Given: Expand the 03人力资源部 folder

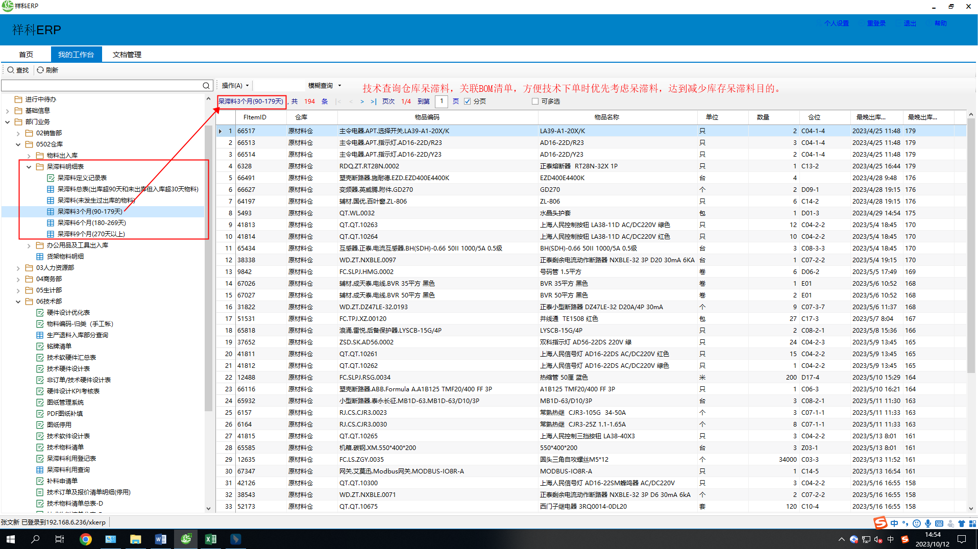Looking at the screenshot, I should (18, 268).
